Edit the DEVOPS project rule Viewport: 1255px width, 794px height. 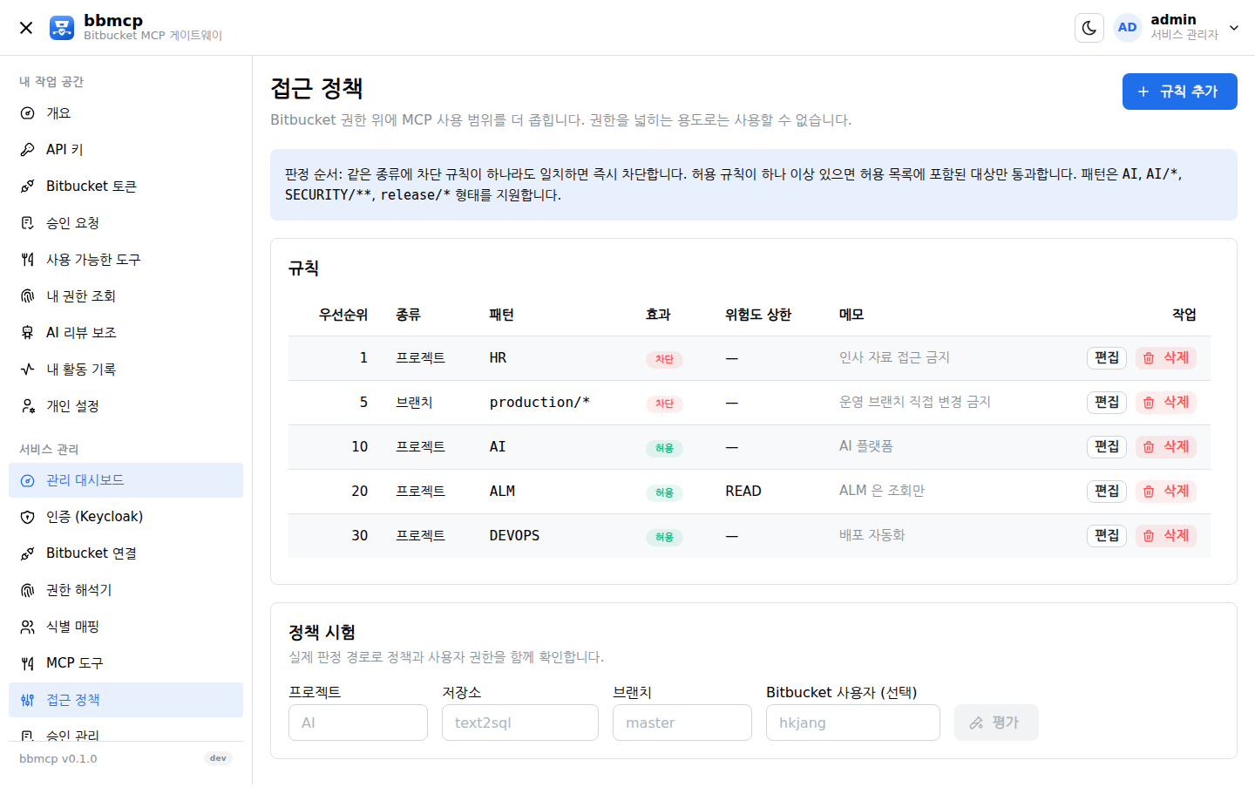click(1107, 536)
